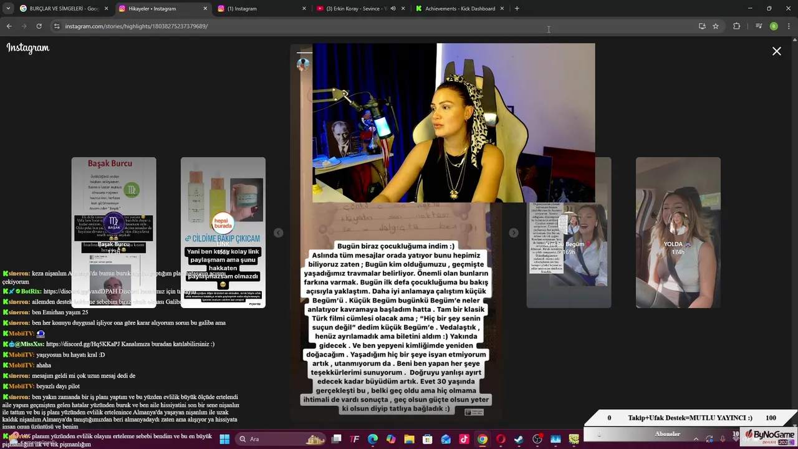Open Task View on the taskbar
This screenshot has width=798, height=449.
[x=337, y=439]
